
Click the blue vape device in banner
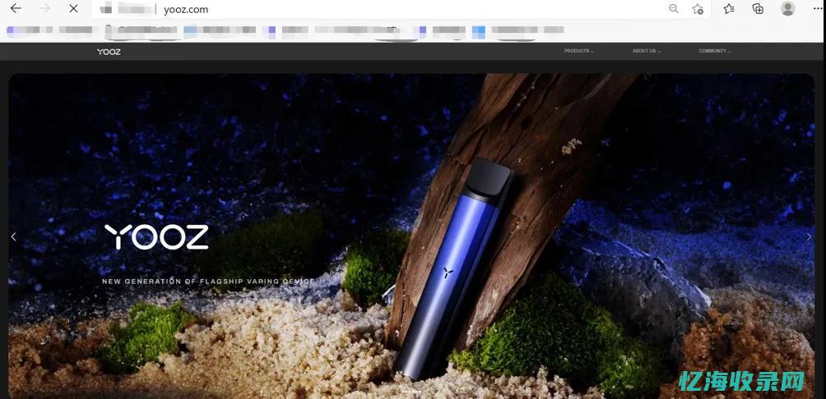coord(453,268)
